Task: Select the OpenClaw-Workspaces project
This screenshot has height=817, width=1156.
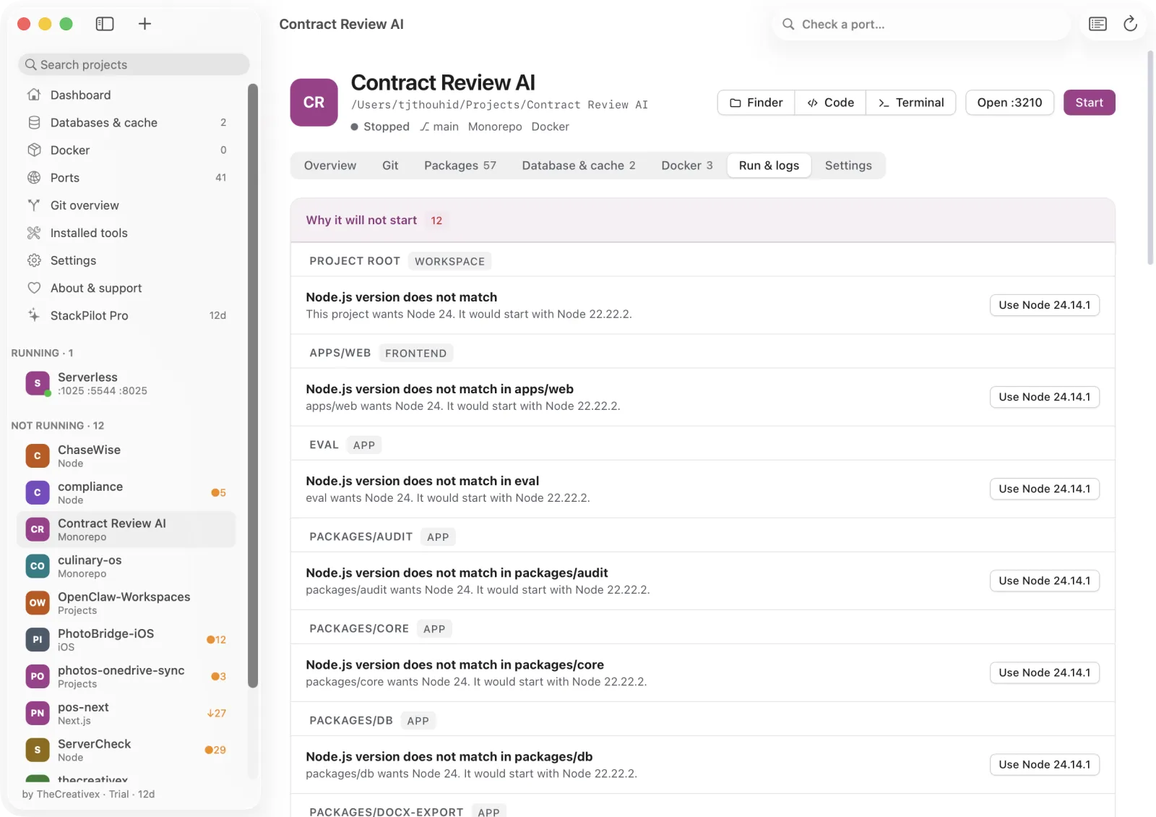Action: [x=126, y=603]
